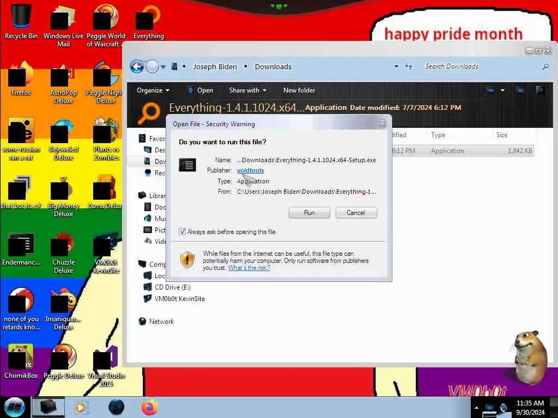Open Insaniquarium Deluxe desktop icon

(63, 310)
